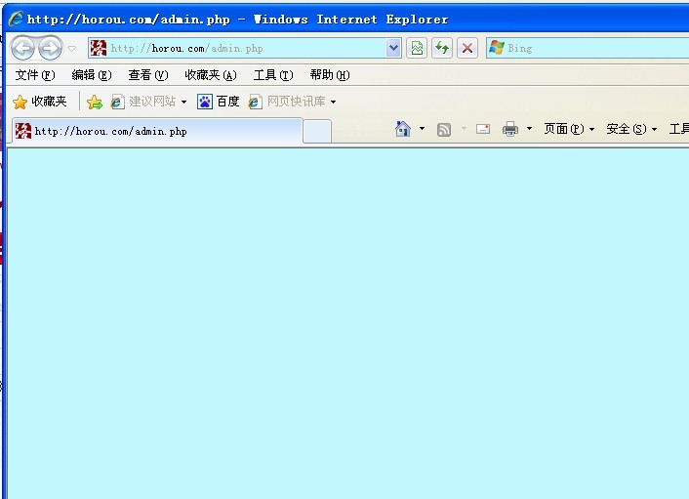Print the page with printer icon
689x499 pixels.
tap(510, 129)
